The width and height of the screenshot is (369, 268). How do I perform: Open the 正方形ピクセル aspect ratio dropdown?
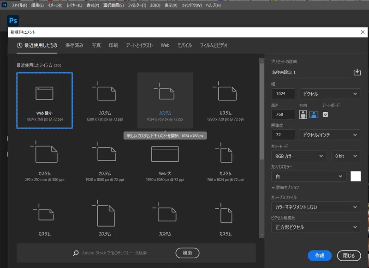pos(316,227)
